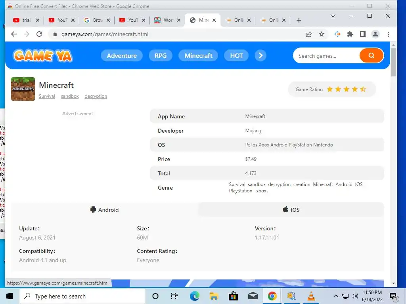Click the version text 1.17.11.01
The height and width of the screenshot is (304, 406).
[x=267, y=237]
